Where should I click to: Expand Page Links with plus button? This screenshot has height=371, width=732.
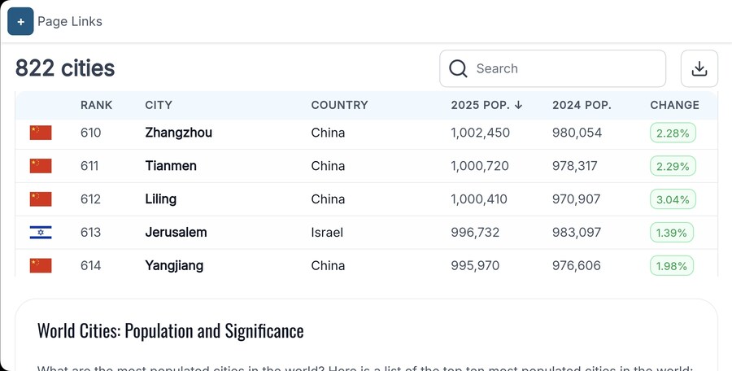[x=20, y=21]
